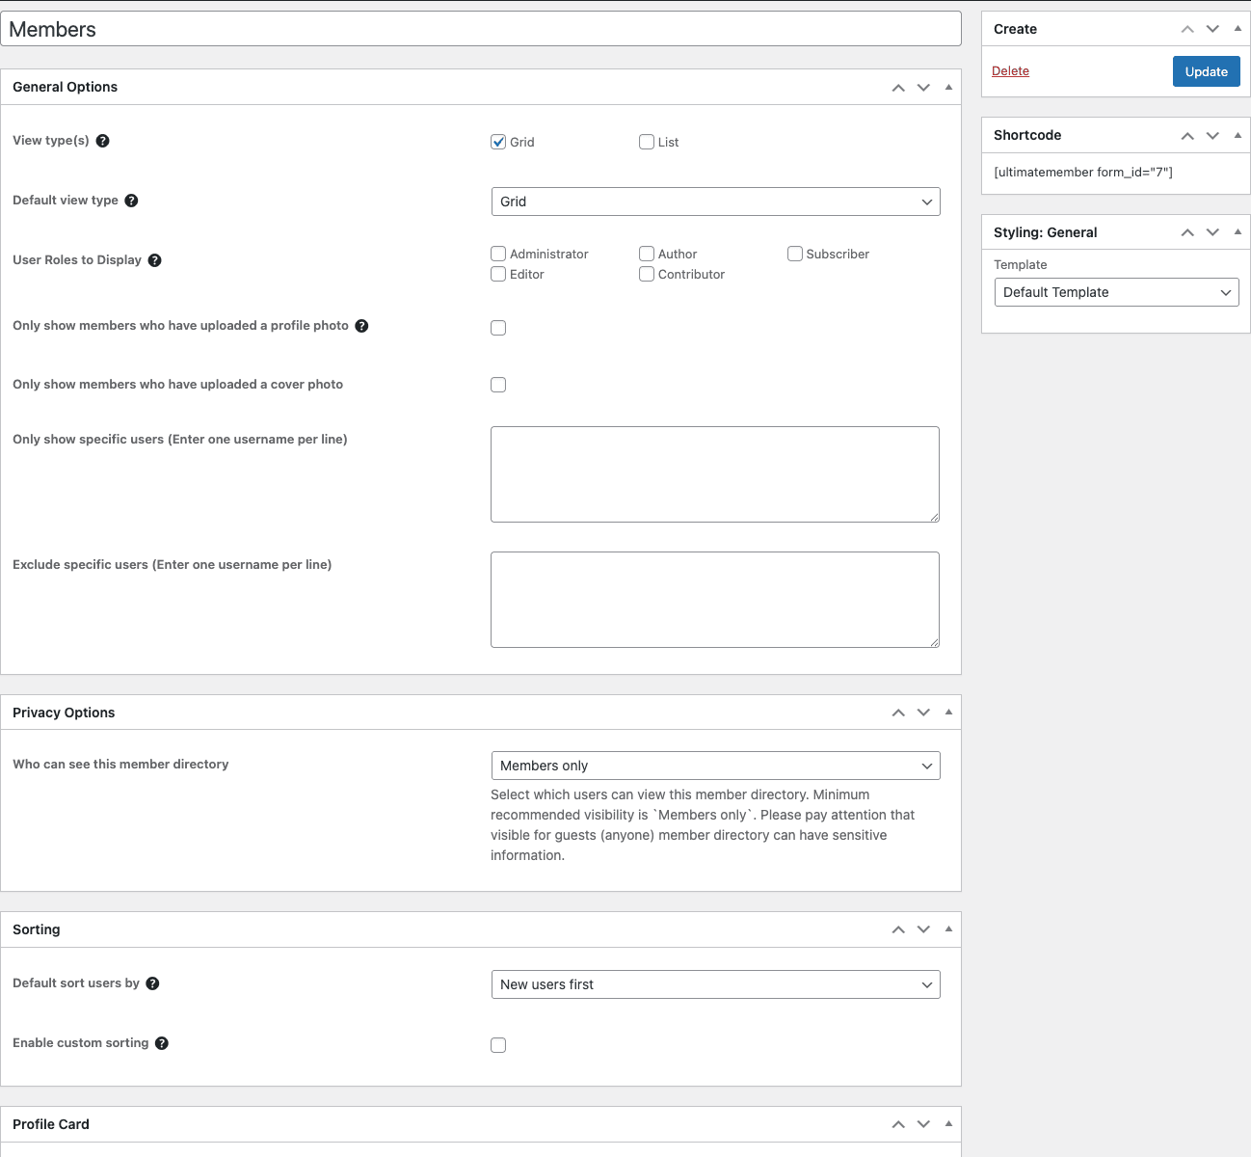Screen dimensions: 1251x1157
Task: Move Privacy Options panel up
Action: [x=898, y=713]
